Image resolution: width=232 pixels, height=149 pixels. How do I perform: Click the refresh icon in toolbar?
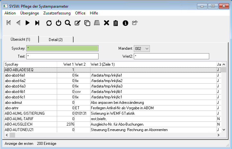pos(49,23)
